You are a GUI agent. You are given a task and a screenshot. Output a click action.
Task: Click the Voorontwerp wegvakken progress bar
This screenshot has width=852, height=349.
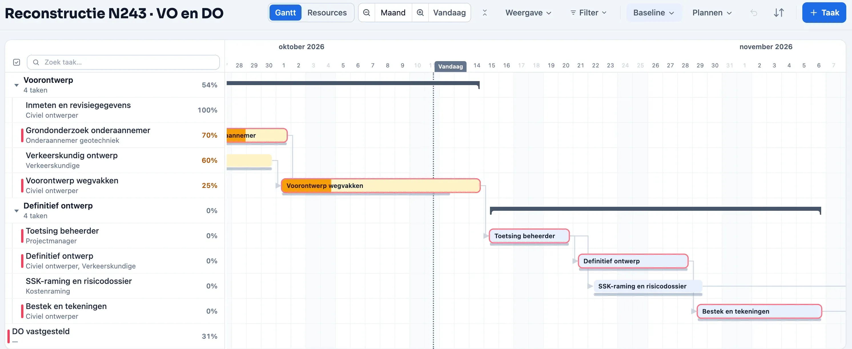380,186
